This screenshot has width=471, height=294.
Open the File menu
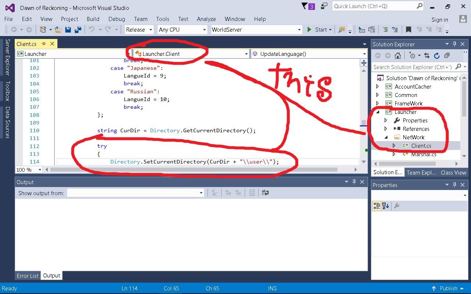click(8, 19)
